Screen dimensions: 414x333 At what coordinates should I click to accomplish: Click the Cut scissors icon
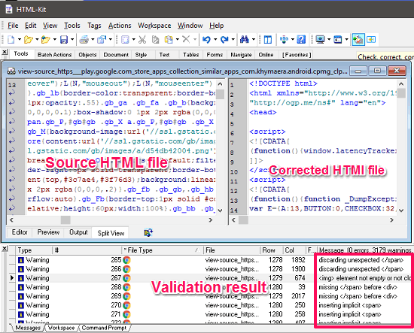coord(142,40)
